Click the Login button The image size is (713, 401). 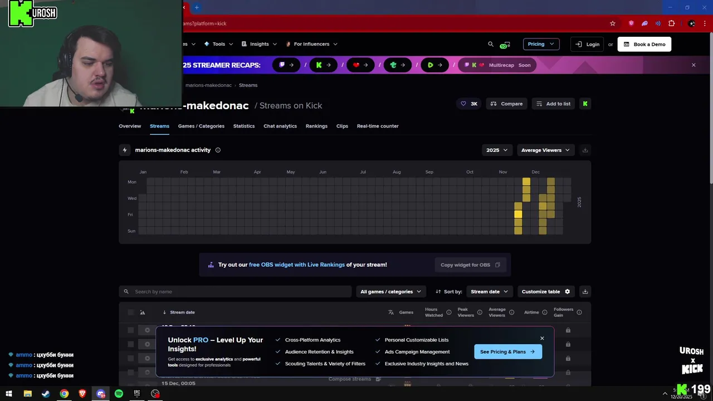587,44
